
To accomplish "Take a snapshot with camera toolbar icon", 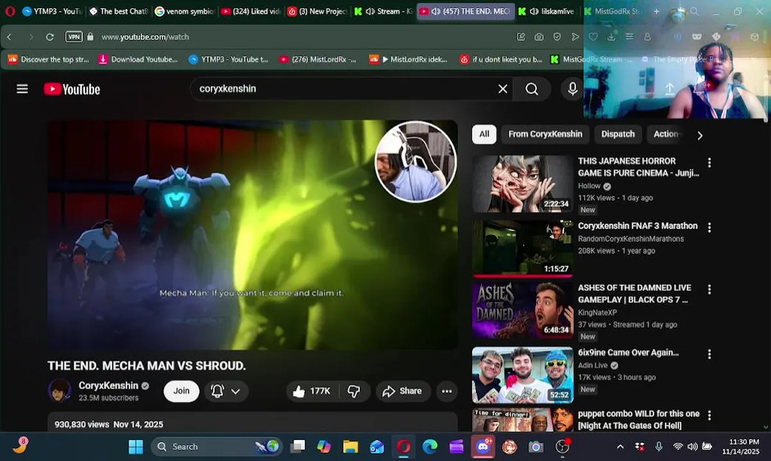I will pos(539,37).
